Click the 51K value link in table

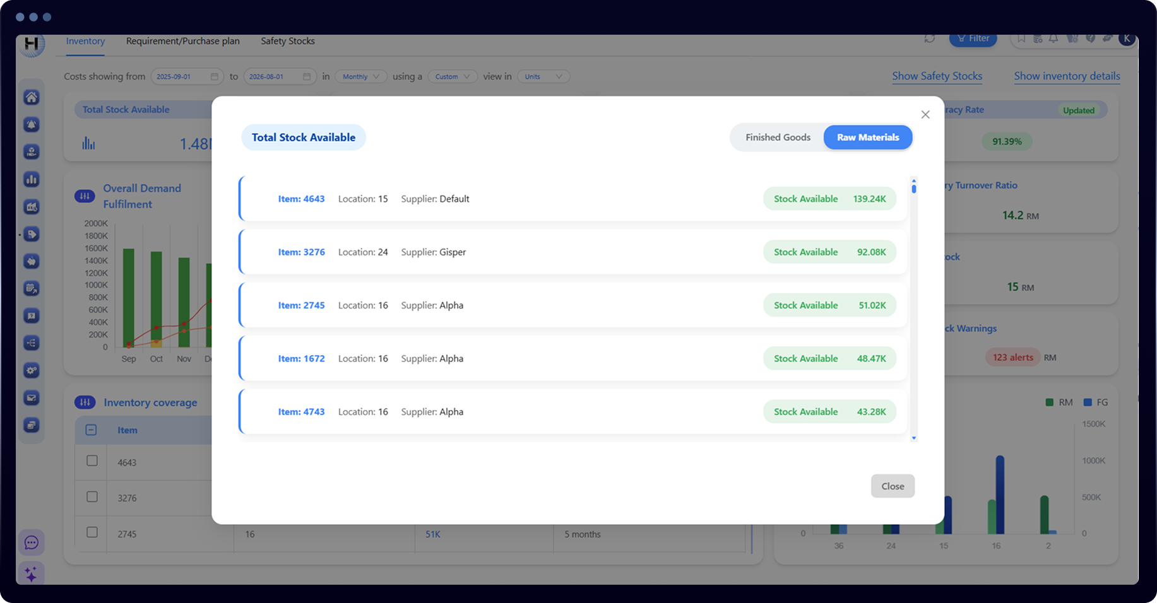tap(433, 534)
